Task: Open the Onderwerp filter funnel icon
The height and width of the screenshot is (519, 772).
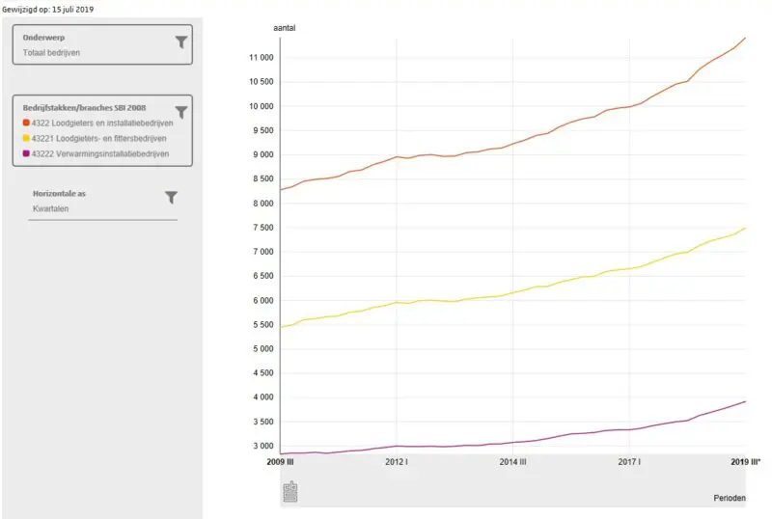Action: pos(180,41)
